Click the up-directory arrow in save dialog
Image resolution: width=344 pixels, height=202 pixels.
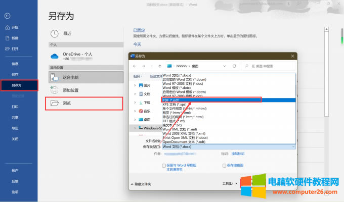tap(160, 66)
